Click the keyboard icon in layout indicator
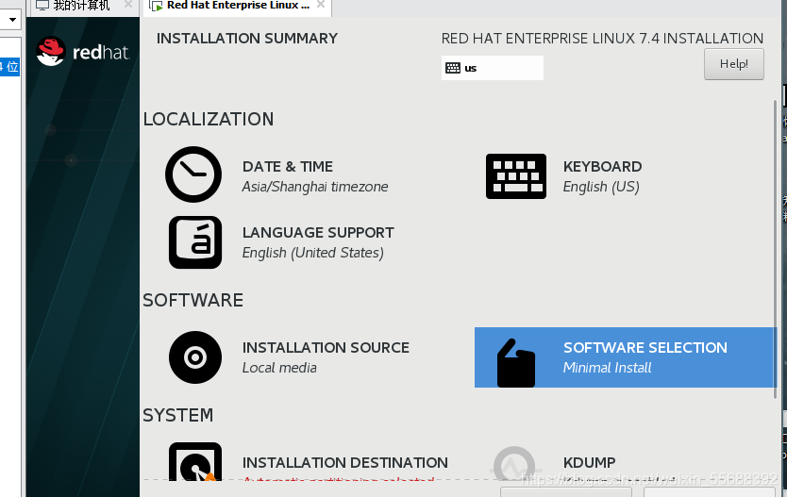Screen dimensions: 787x497 tap(453, 68)
